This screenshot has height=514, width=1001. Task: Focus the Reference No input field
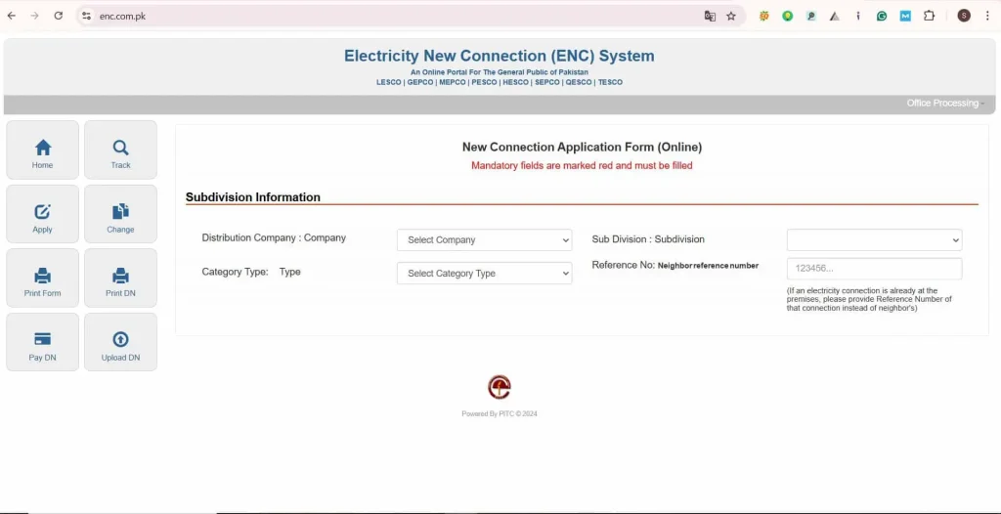[874, 269]
